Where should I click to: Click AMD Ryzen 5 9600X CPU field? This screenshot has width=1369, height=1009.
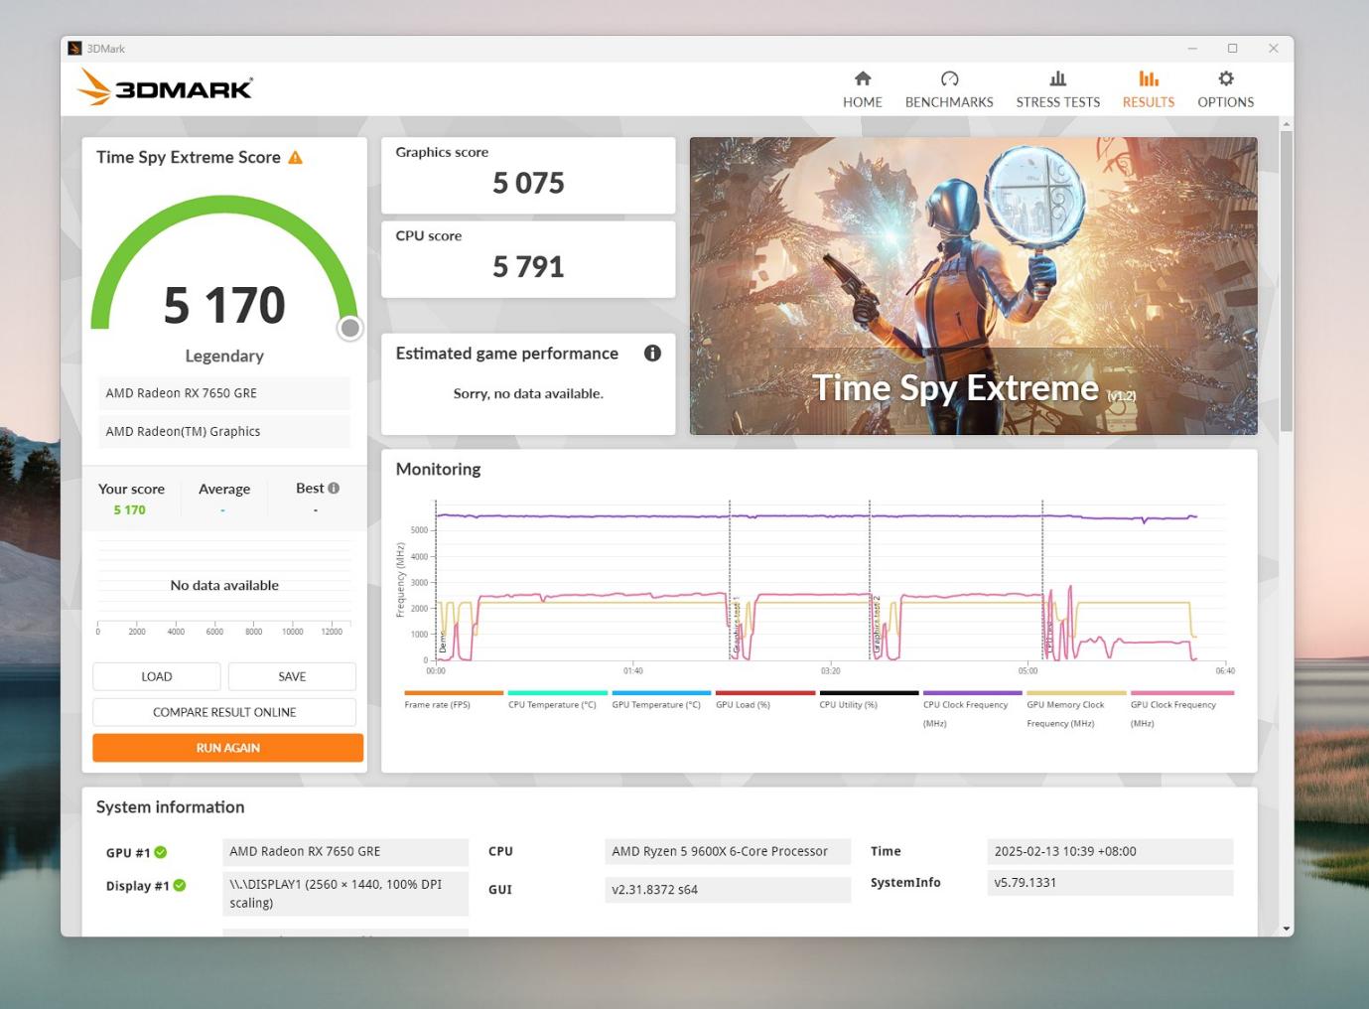[728, 851]
